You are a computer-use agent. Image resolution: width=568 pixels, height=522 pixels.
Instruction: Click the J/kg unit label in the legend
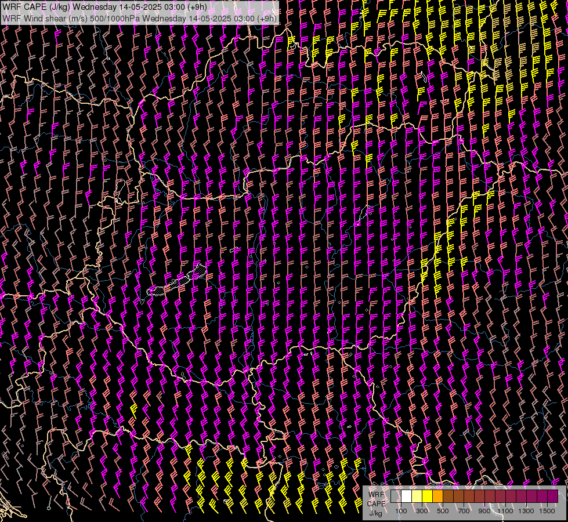tap(376, 513)
